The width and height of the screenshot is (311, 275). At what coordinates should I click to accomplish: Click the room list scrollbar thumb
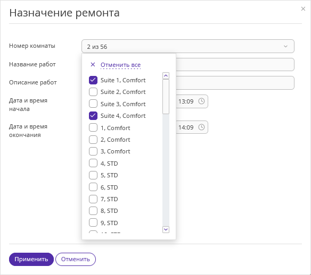pyautogui.click(x=166, y=97)
